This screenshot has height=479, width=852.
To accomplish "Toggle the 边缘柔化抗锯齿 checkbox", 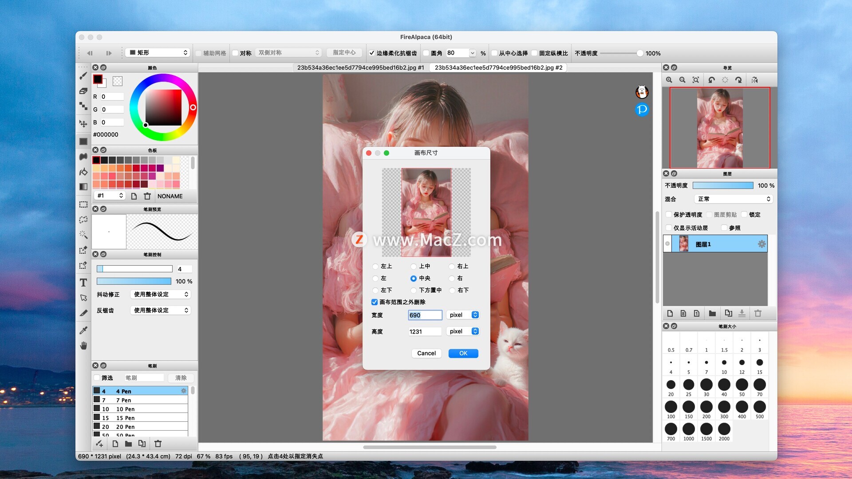I will click(372, 53).
